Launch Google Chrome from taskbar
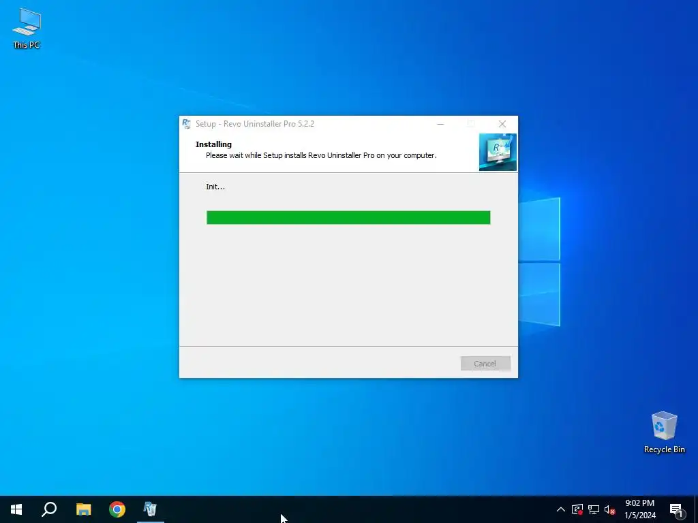698x523 pixels. (117, 509)
